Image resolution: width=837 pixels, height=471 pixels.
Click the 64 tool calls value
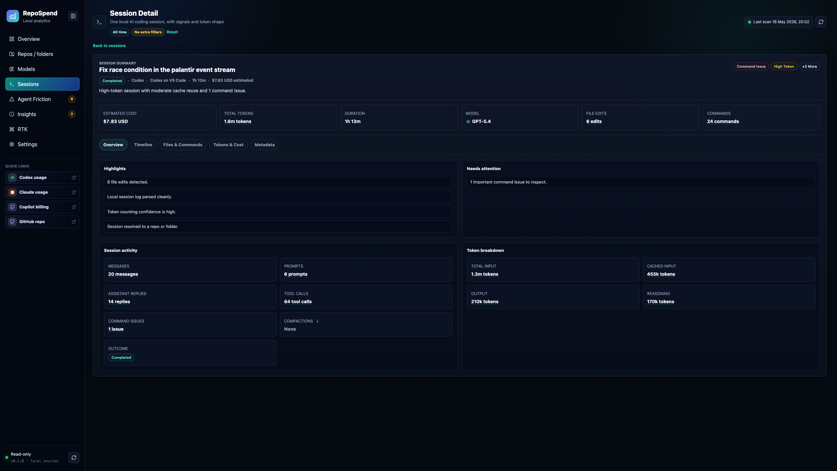(x=298, y=302)
